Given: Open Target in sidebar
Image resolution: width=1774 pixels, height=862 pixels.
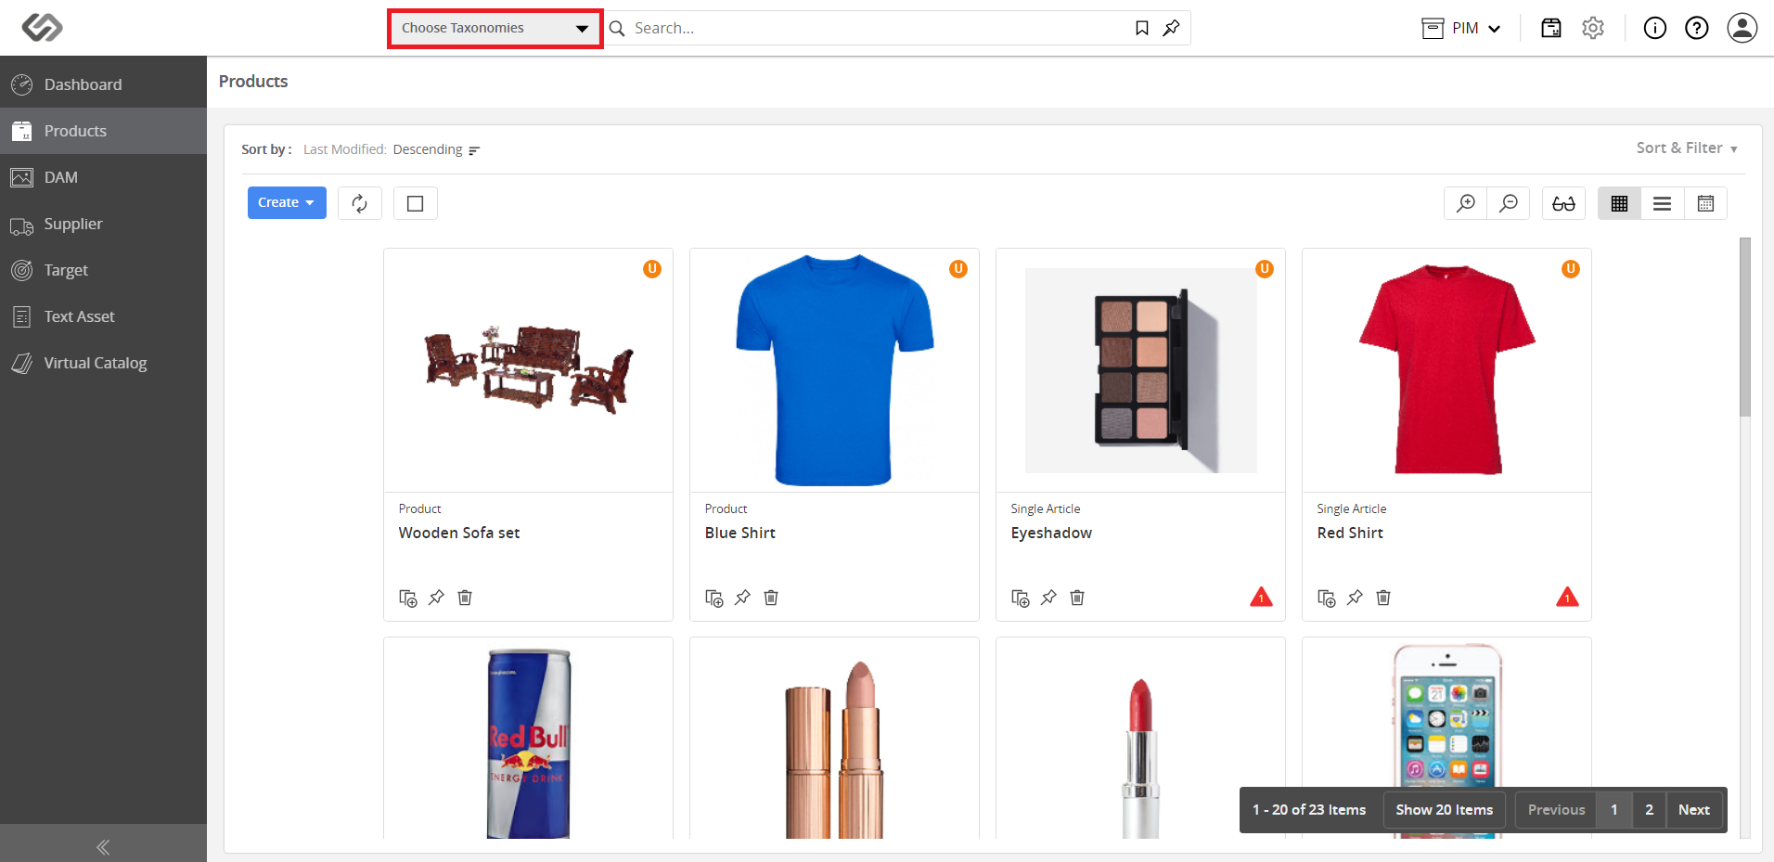Looking at the screenshot, I should click(103, 270).
